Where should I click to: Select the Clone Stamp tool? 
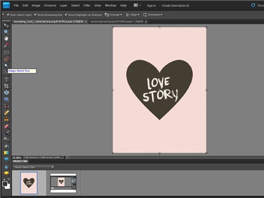point(6,119)
